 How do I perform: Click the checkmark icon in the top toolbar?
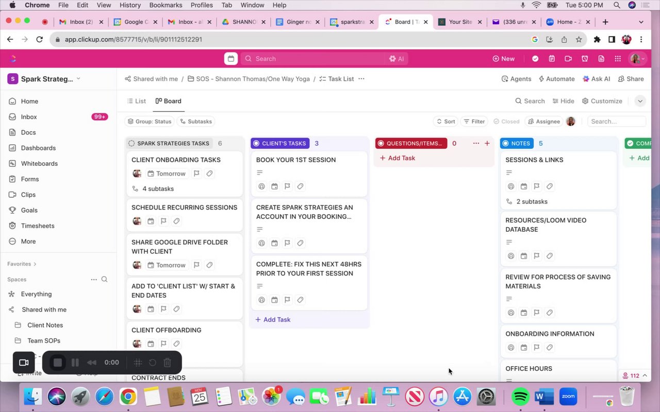[x=535, y=59]
